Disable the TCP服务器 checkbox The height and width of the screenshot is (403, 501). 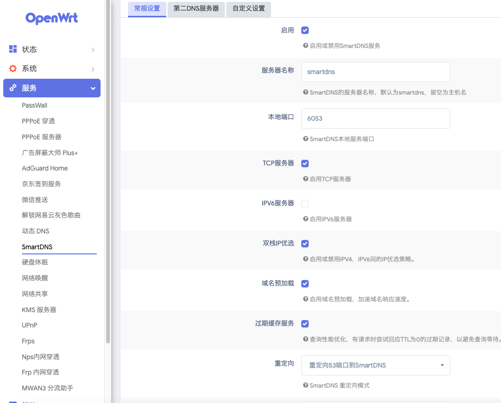pos(305,164)
